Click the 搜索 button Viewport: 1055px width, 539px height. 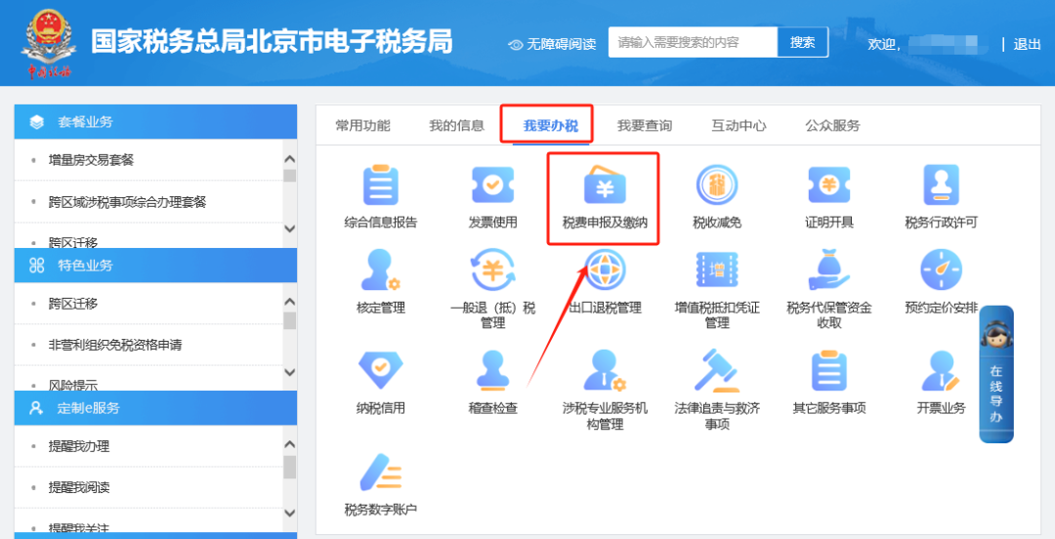click(803, 42)
